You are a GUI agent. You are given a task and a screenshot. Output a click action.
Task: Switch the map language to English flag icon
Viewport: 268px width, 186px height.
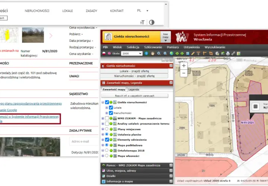click(109, 54)
